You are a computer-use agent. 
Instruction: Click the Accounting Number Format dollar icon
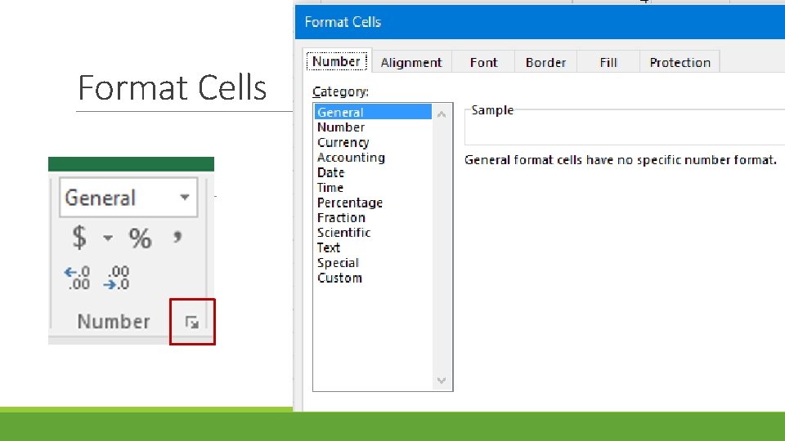pos(79,238)
